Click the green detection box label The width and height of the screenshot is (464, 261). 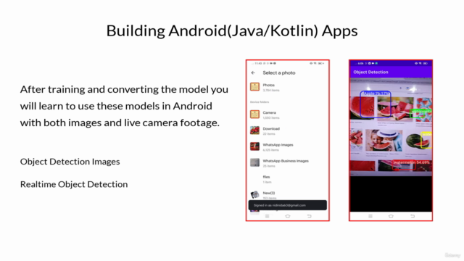(x=420, y=112)
